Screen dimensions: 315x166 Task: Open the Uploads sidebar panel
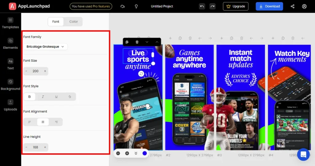(x=10, y=105)
